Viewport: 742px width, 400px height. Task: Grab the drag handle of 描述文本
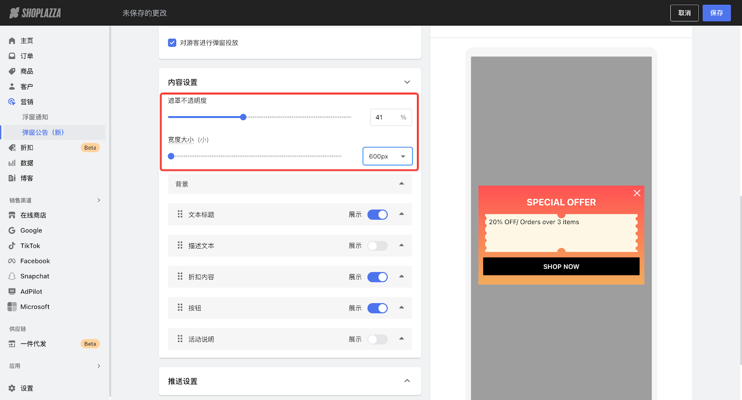(x=180, y=245)
